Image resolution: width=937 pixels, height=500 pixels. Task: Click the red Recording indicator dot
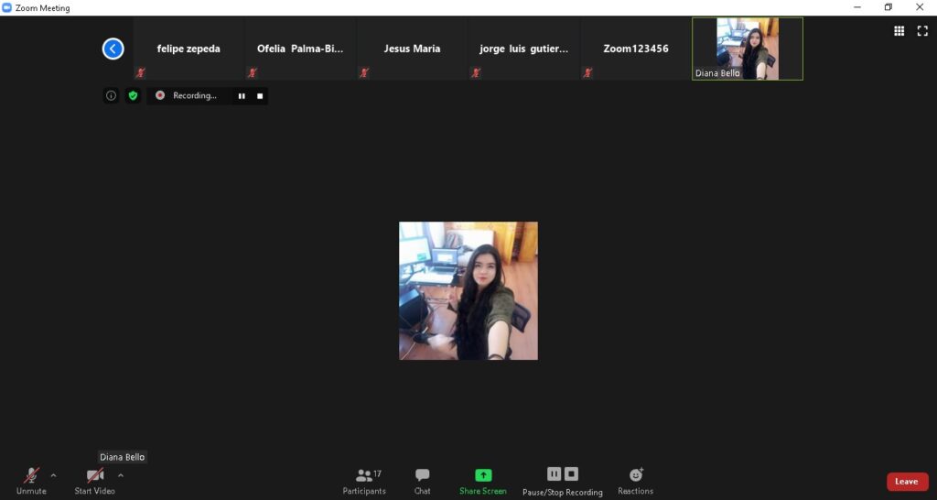(159, 95)
